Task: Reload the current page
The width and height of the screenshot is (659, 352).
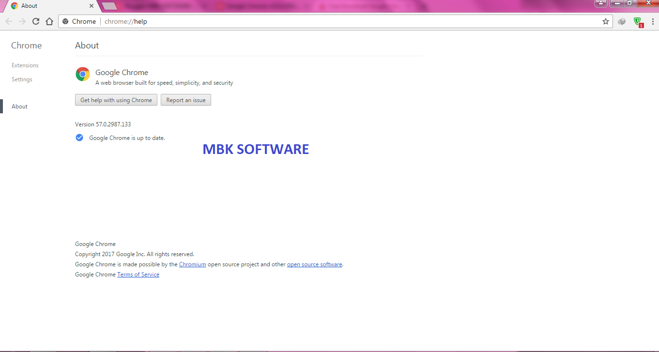Action: point(36,21)
